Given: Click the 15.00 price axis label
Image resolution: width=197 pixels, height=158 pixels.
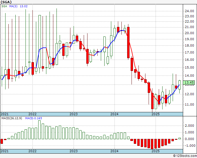Looking at the screenshot, I should [189, 67].
